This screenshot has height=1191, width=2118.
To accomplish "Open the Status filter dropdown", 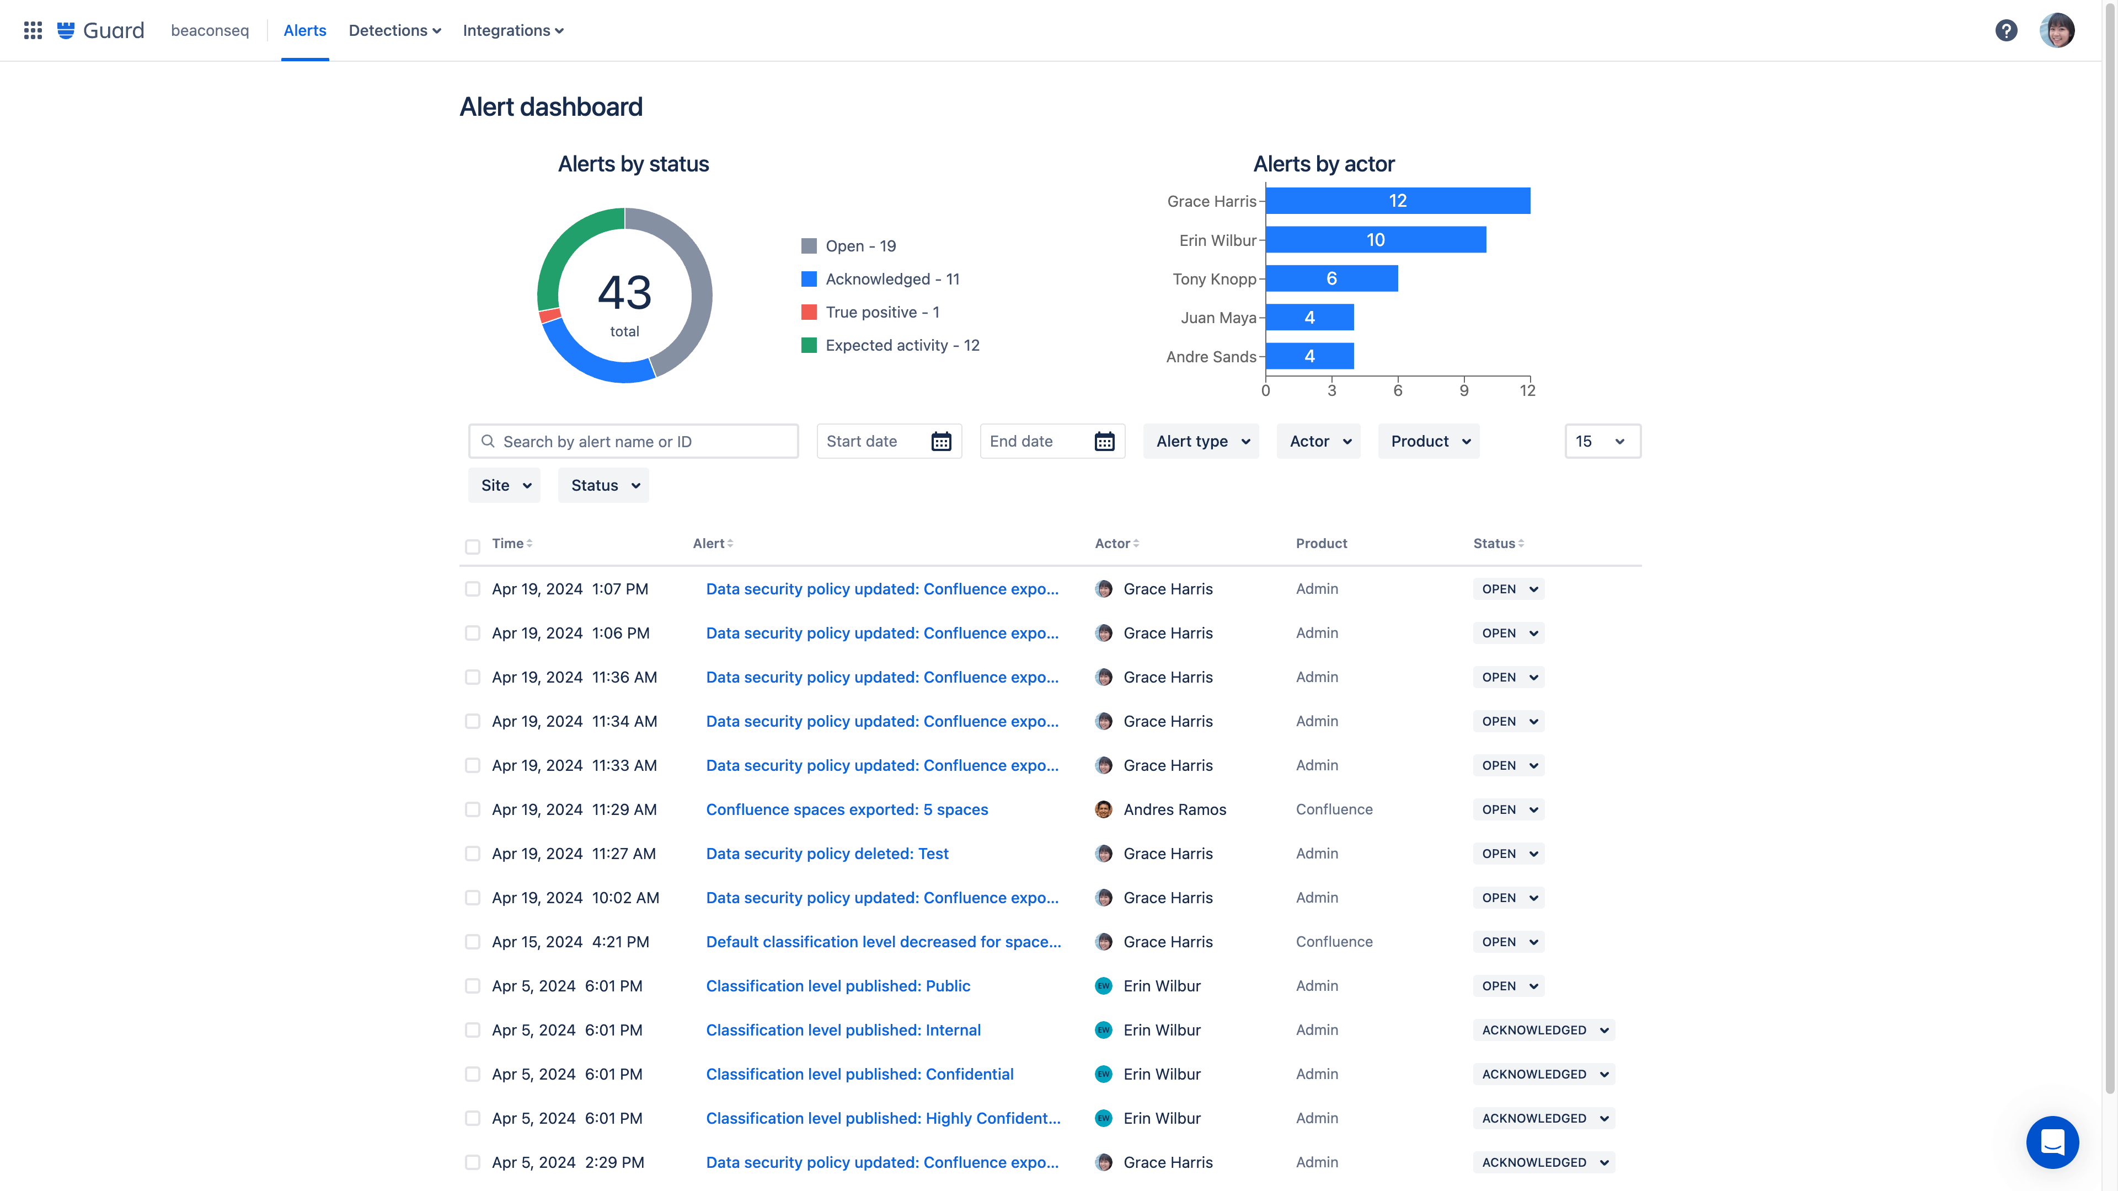I will 602,484.
